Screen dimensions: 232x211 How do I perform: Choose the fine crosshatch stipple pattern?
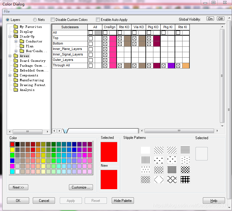pyautogui.click(x=159, y=170)
